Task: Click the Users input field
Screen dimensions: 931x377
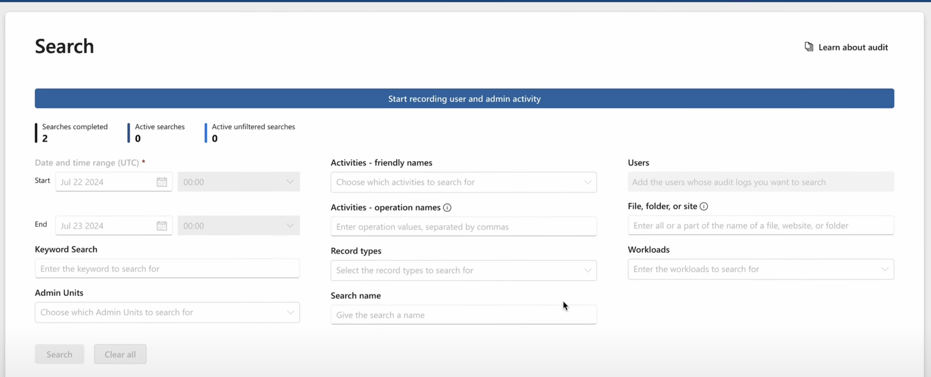Action: tap(761, 182)
